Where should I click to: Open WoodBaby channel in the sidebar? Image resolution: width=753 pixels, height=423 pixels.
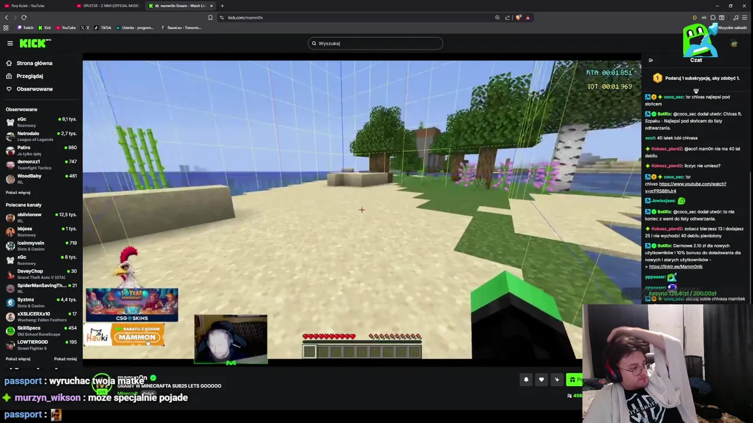point(41,179)
